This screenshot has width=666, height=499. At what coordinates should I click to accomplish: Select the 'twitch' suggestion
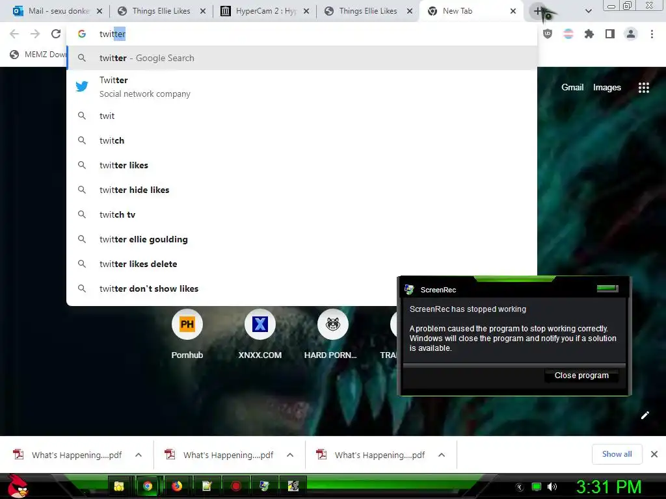(302, 140)
